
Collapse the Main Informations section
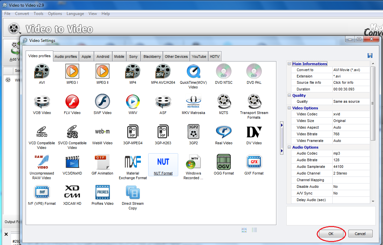[x=289, y=64]
